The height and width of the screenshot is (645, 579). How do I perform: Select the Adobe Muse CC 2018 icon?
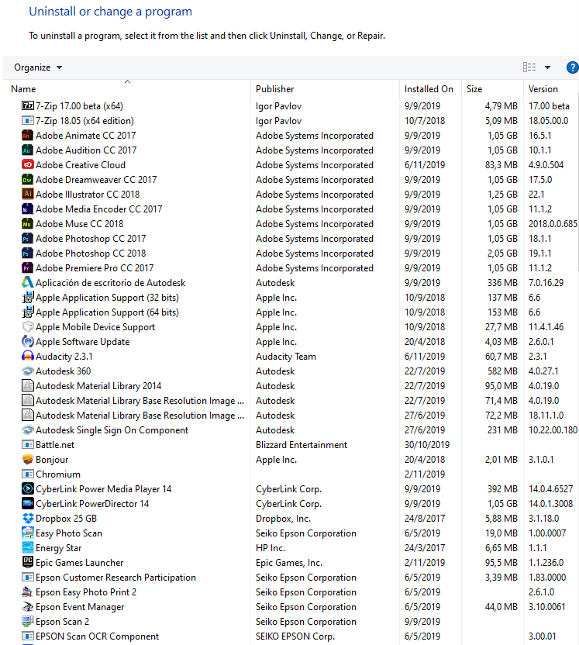[28, 224]
